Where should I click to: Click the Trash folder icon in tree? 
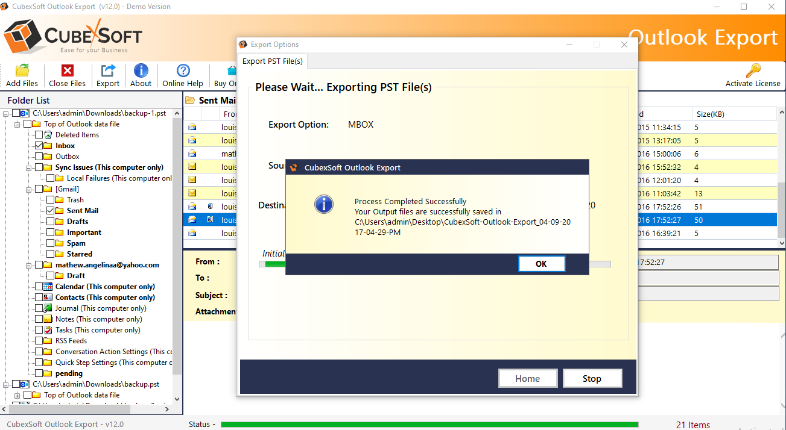point(60,200)
